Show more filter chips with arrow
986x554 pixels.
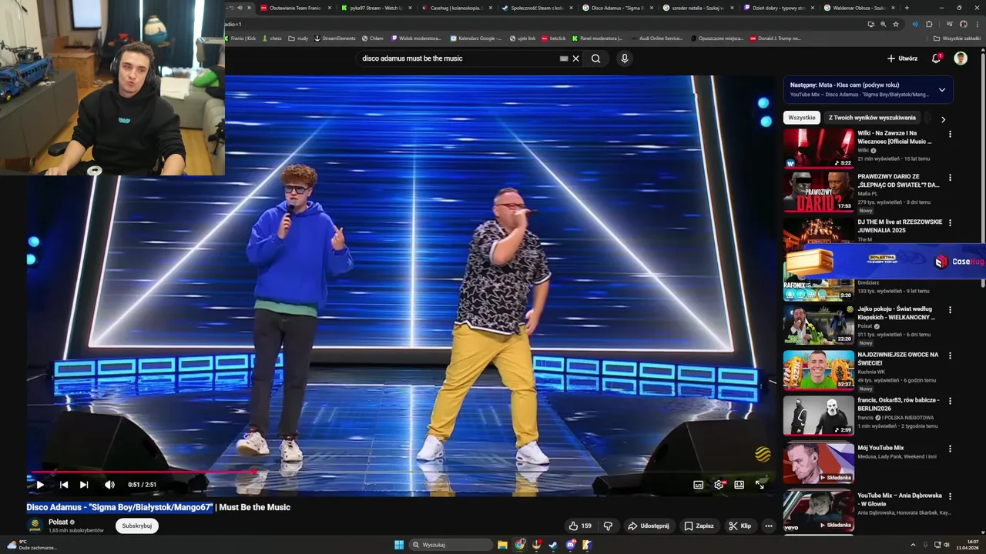point(943,119)
